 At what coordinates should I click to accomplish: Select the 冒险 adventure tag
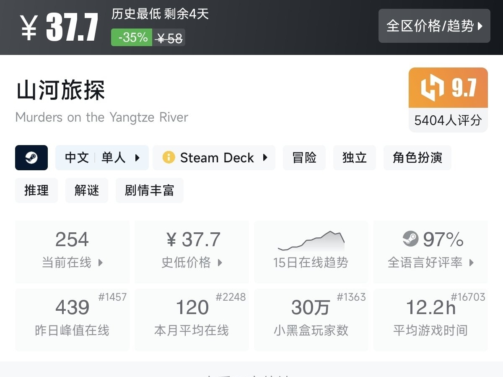pos(304,158)
